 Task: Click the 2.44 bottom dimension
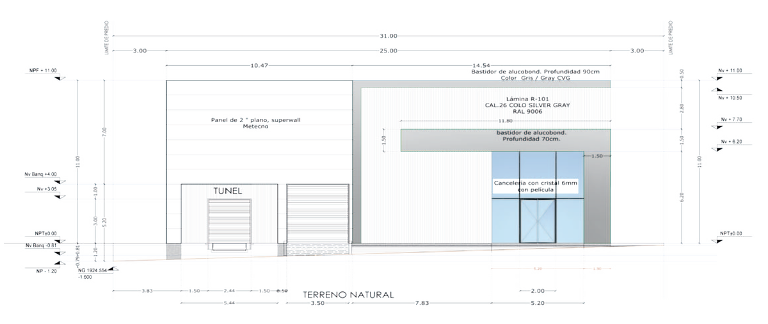click(229, 291)
